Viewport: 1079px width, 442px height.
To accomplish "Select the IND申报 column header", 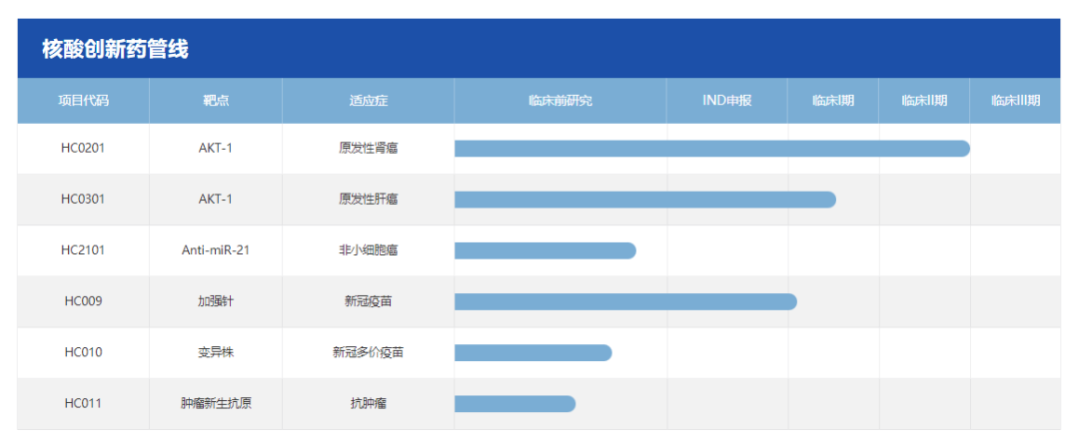I will click(x=726, y=101).
